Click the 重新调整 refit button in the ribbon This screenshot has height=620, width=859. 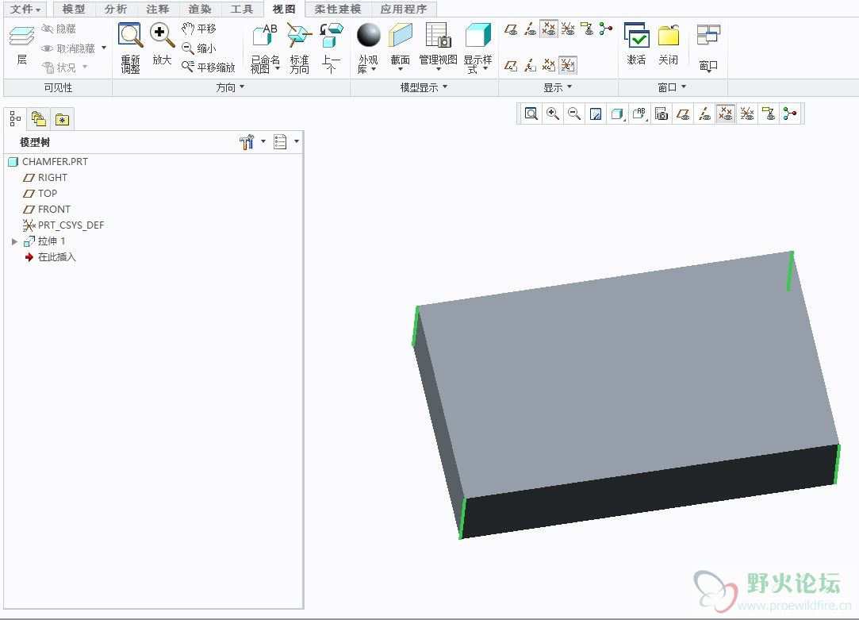tap(130, 48)
